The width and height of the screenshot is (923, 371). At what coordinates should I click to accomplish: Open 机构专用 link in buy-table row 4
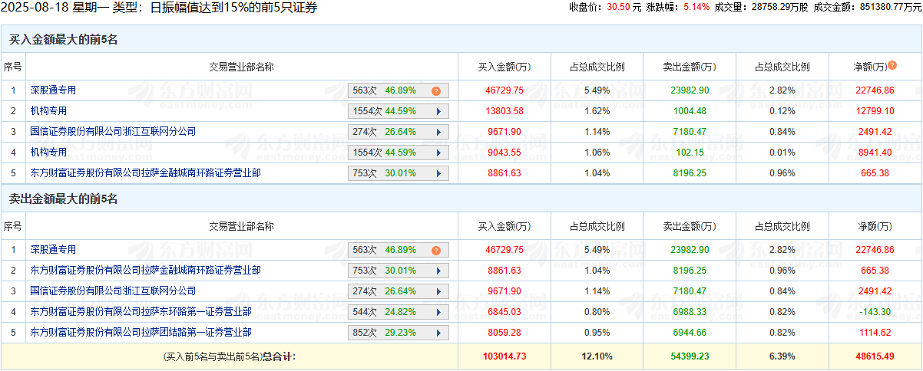tap(48, 153)
